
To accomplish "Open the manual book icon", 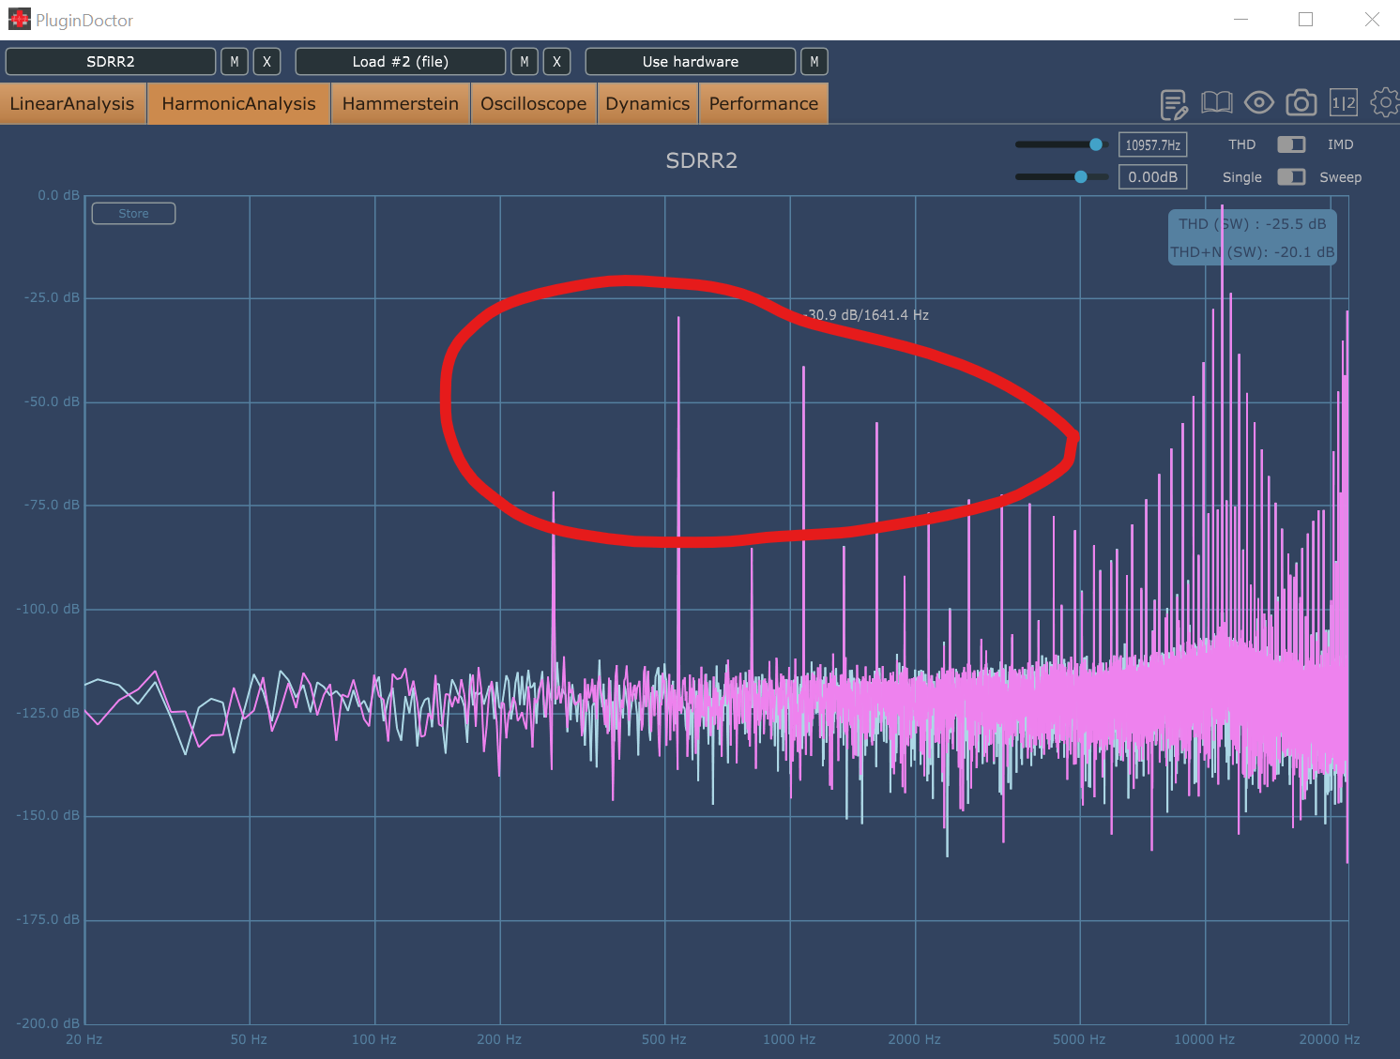I will click(x=1216, y=103).
